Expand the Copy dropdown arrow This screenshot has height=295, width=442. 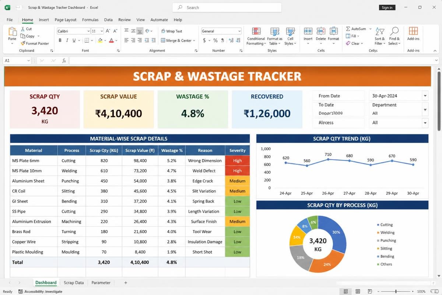point(38,36)
